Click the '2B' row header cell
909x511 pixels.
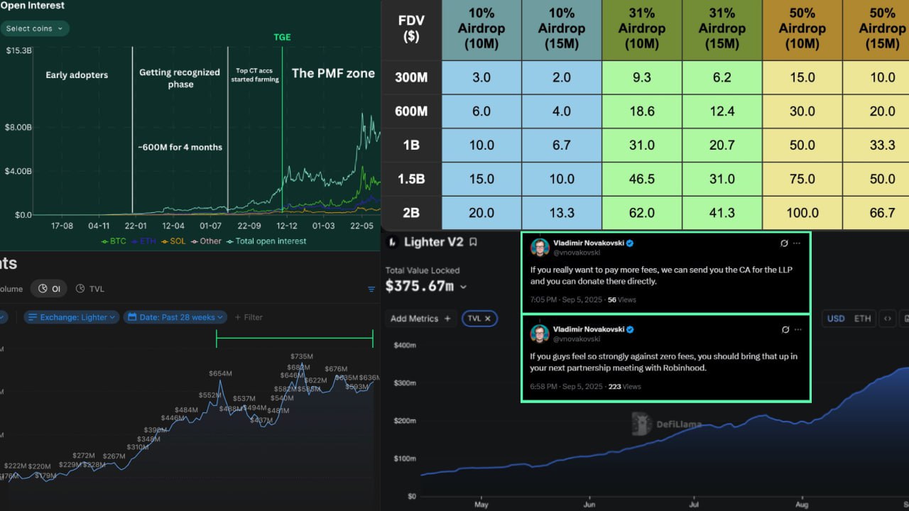click(411, 213)
